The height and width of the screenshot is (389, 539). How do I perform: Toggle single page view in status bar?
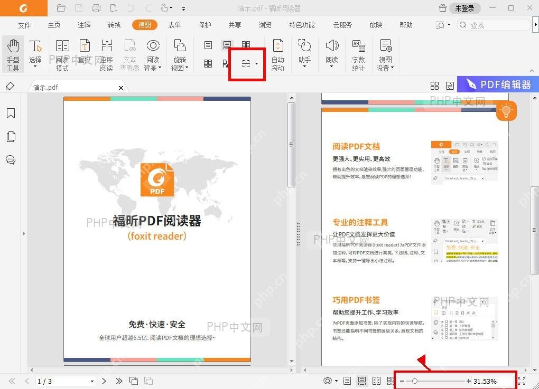(347, 381)
